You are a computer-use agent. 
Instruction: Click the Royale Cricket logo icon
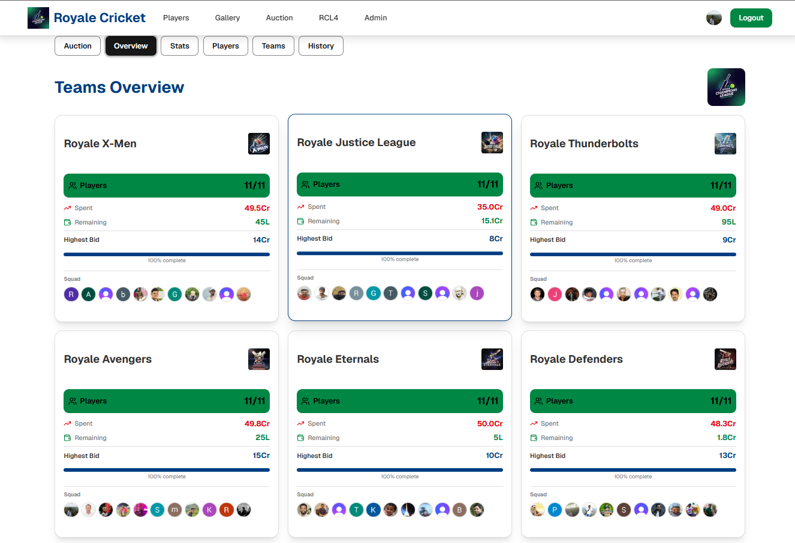pos(38,18)
